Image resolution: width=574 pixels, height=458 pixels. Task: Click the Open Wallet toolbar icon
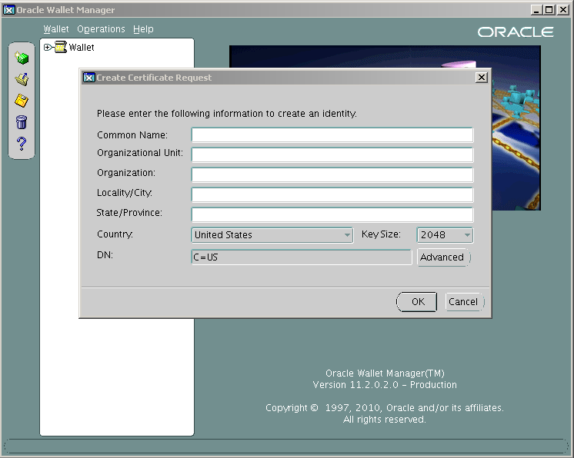22,79
